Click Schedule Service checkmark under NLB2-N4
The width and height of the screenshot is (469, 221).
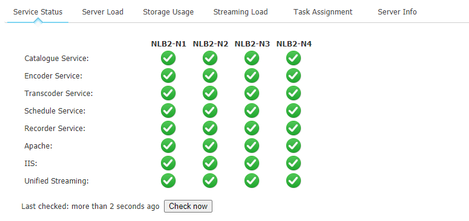coord(294,110)
